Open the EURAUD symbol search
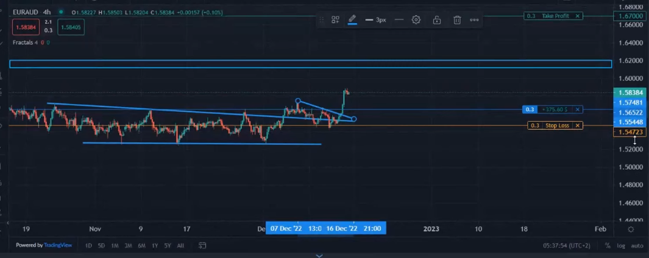Image resolution: width=649 pixels, height=258 pixels. [26, 12]
